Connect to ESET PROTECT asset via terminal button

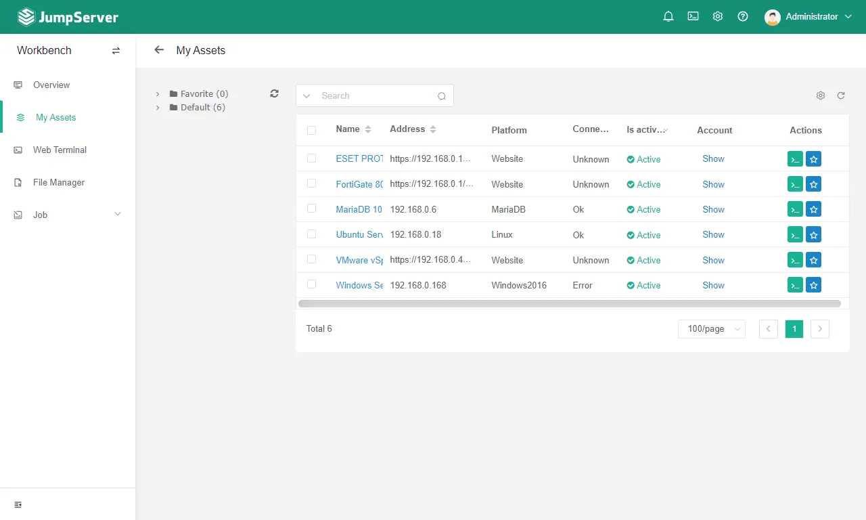tap(795, 159)
